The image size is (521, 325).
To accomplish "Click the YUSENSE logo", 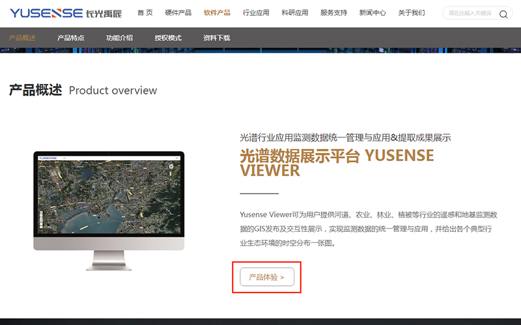I will tap(66, 13).
